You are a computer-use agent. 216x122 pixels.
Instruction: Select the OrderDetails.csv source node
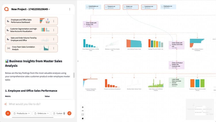point(93,7)
